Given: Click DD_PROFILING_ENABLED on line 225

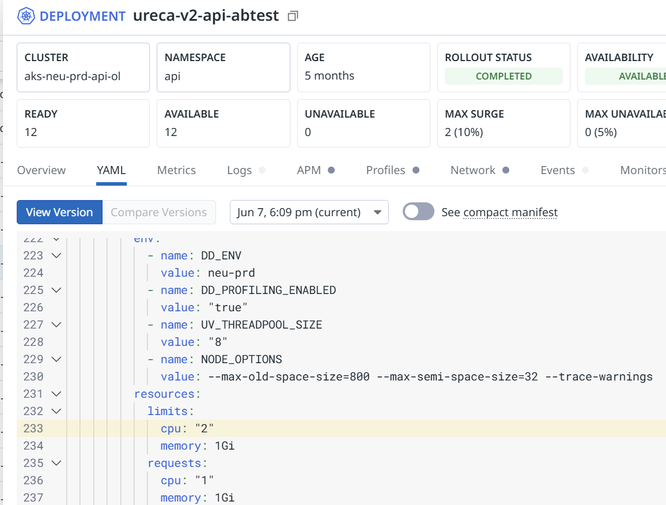Looking at the screenshot, I should tap(268, 290).
